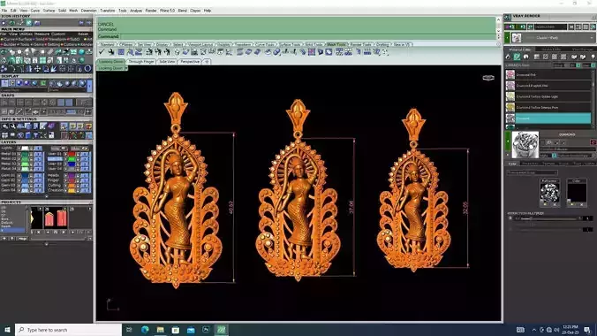This screenshot has height=336, width=597.
Task: Open Measure in the Main Menu panel
Action: click(42, 34)
